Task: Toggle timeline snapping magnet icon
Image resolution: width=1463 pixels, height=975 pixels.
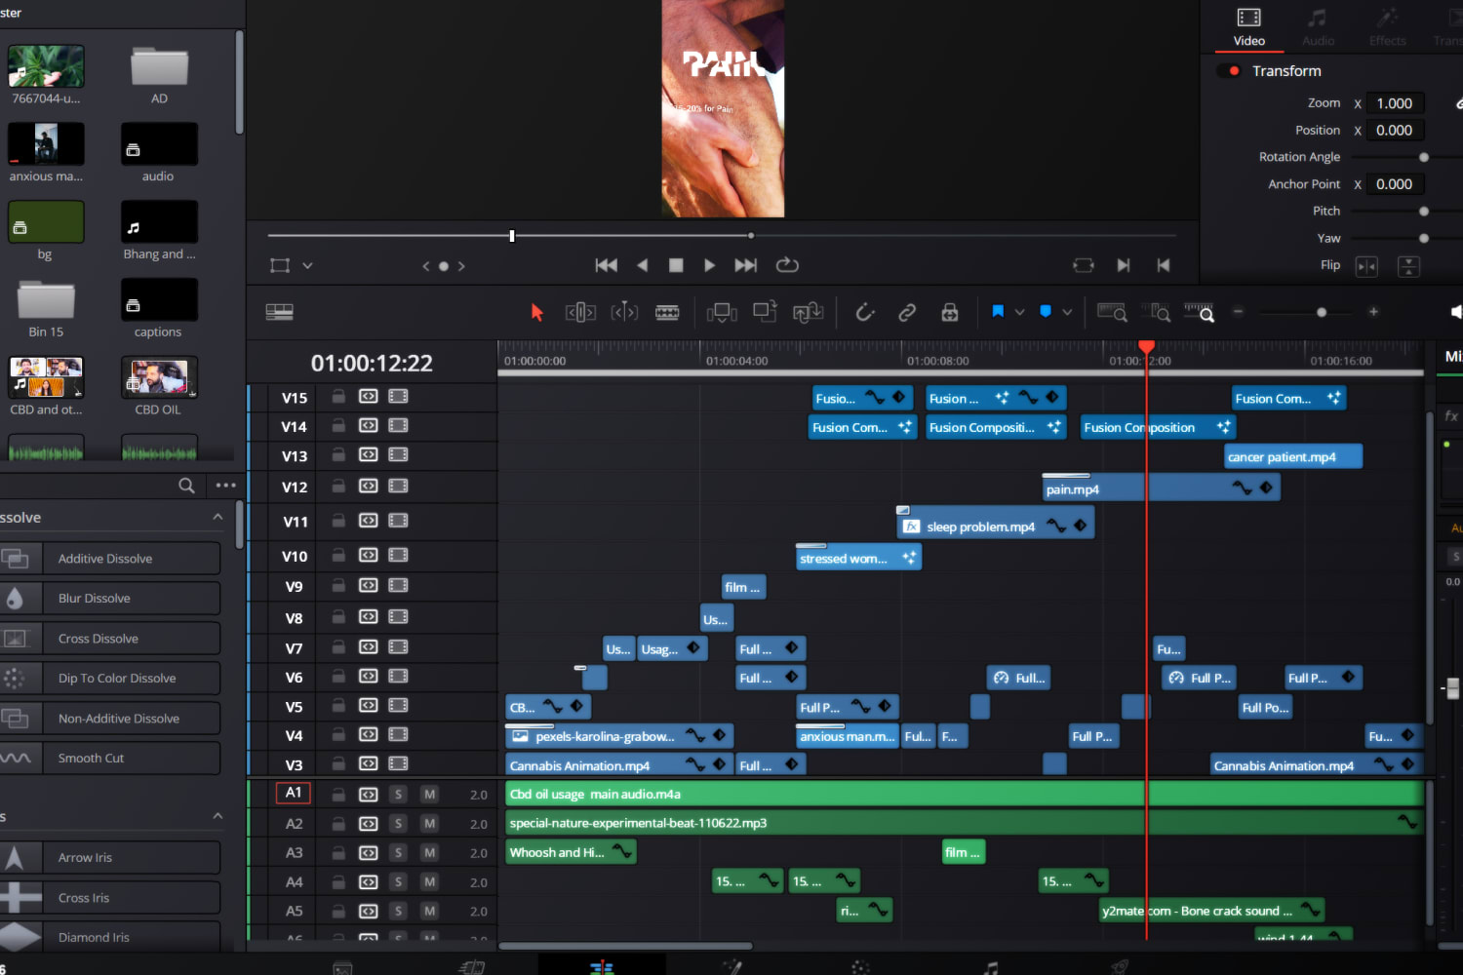Action: coord(864,312)
